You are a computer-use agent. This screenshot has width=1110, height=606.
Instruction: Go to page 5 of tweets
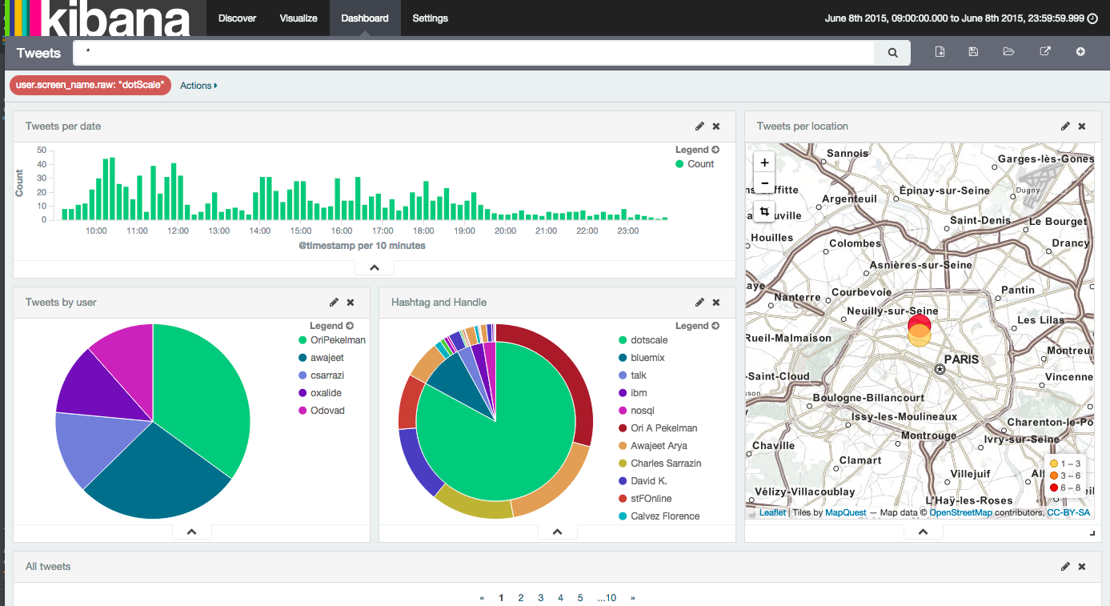[580, 598]
